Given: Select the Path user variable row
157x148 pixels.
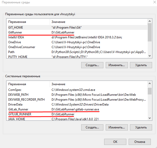Looking at the screenshot, I should pyautogui.click(x=78, y=52).
